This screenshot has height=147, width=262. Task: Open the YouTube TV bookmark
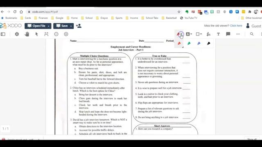(189, 18)
